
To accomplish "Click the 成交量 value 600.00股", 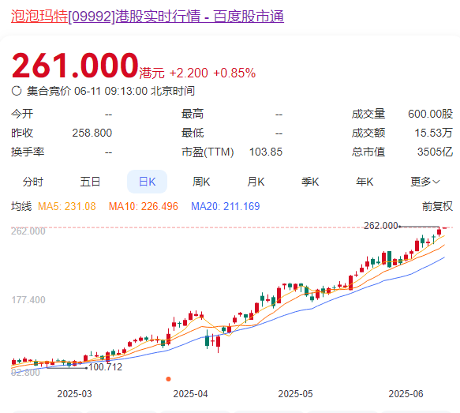I will tap(430, 114).
